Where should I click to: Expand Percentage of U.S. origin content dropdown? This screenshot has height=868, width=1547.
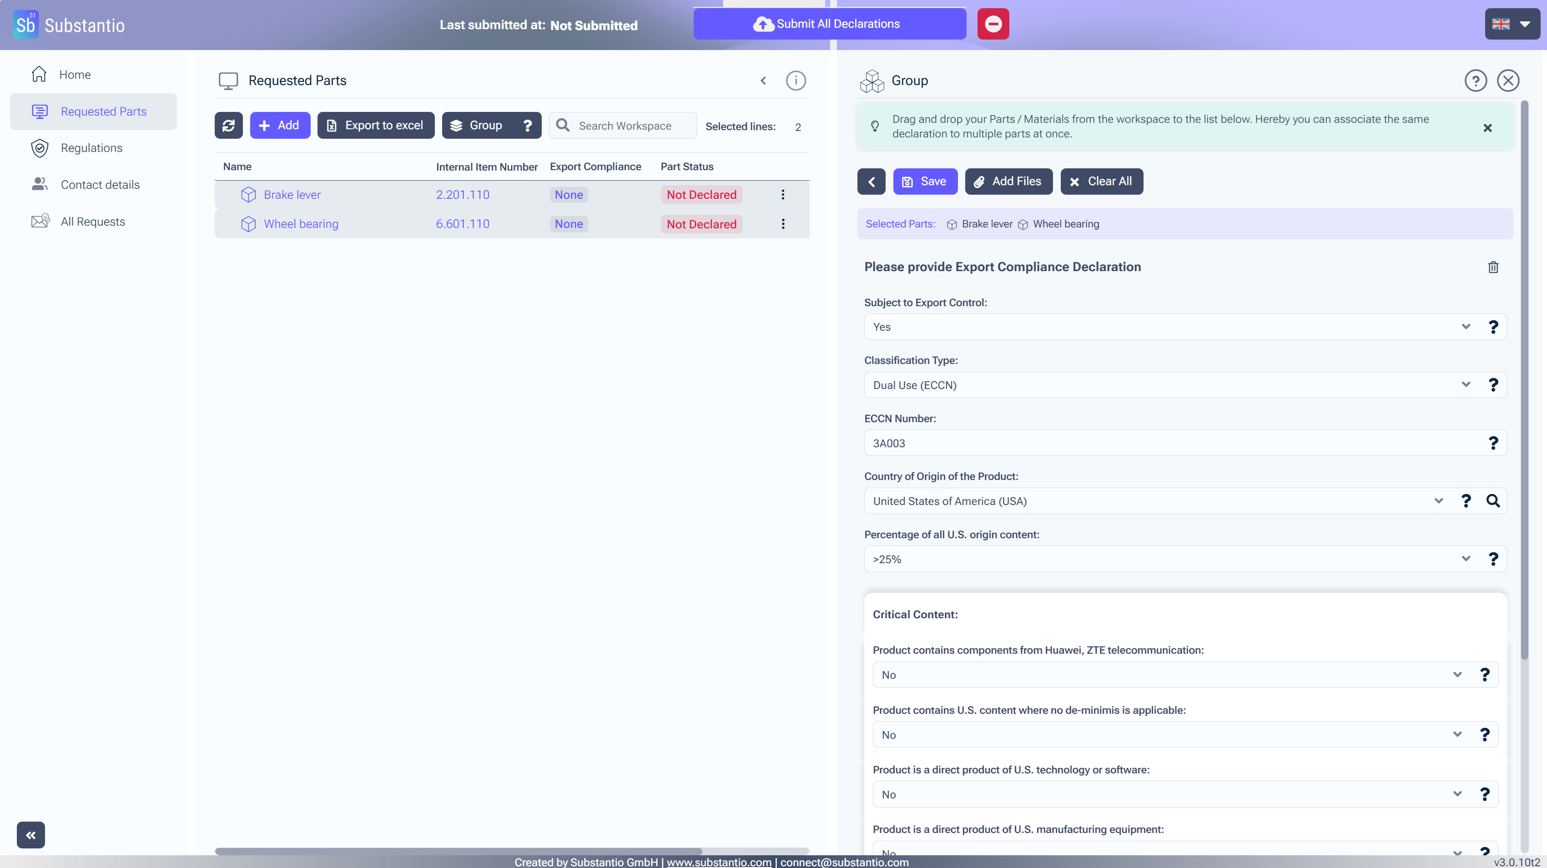pos(1165,559)
